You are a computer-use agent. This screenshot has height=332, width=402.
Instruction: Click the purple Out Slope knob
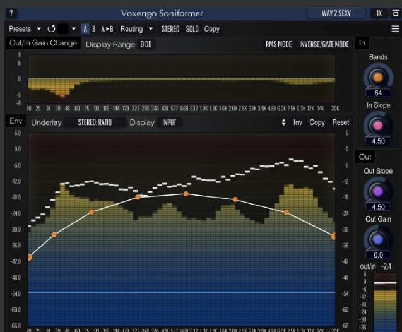tap(378, 191)
